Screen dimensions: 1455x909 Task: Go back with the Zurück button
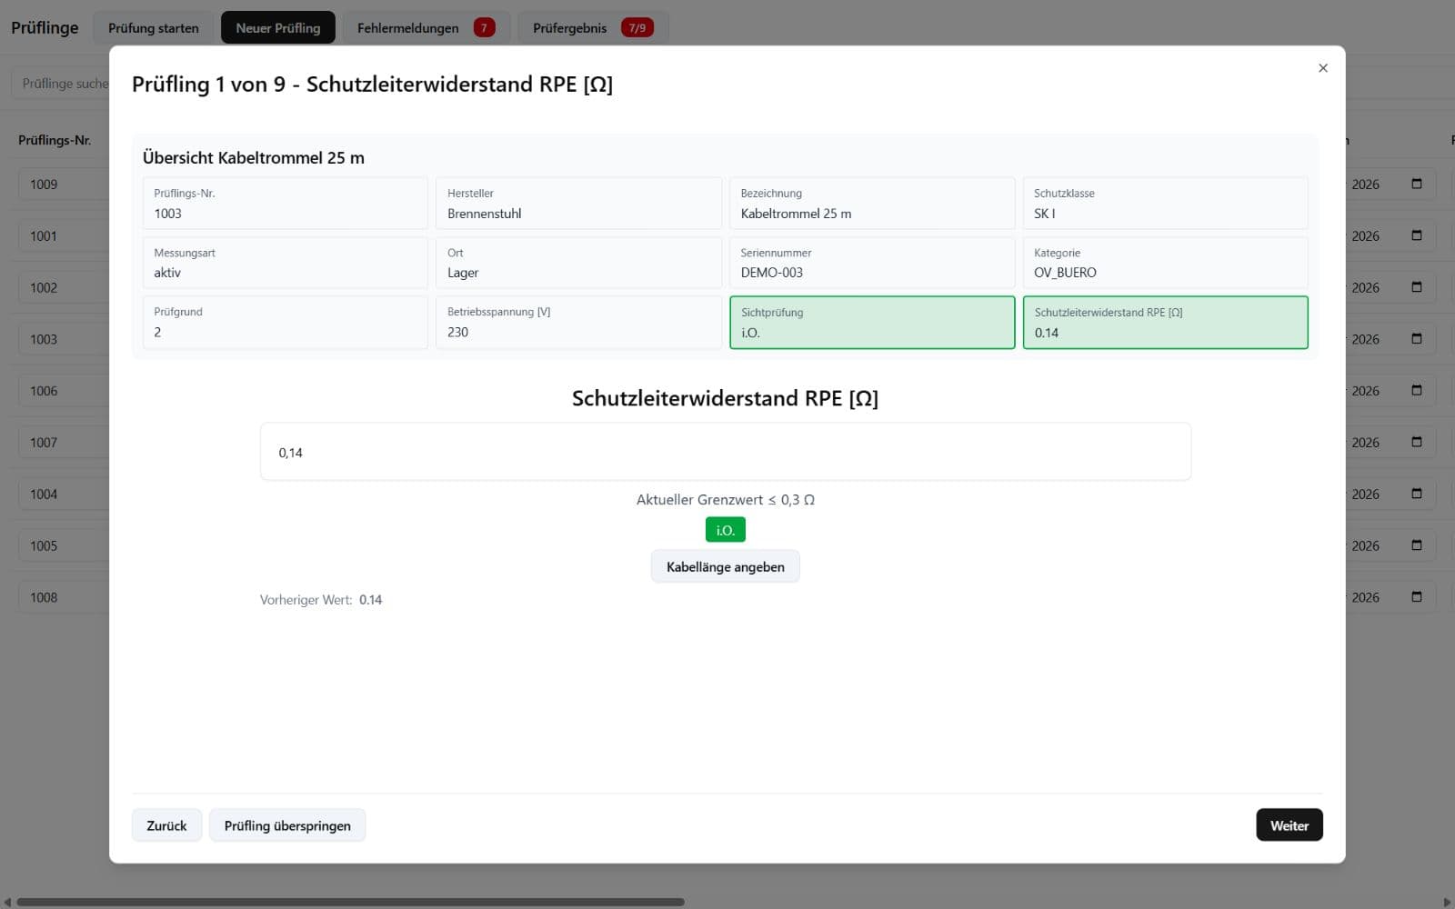click(x=166, y=825)
